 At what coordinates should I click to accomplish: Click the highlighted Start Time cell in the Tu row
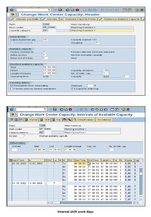(81, 164)
